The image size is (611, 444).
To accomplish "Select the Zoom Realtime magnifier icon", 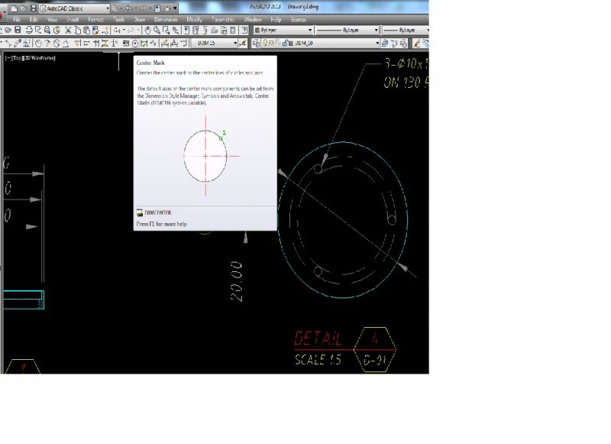I will click(x=157, y=30).
